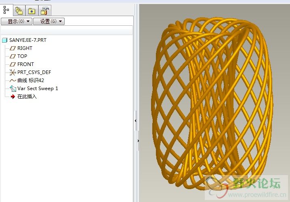Select the FRONT datum plane
290x202 pixels.
[x=25, y=64]
